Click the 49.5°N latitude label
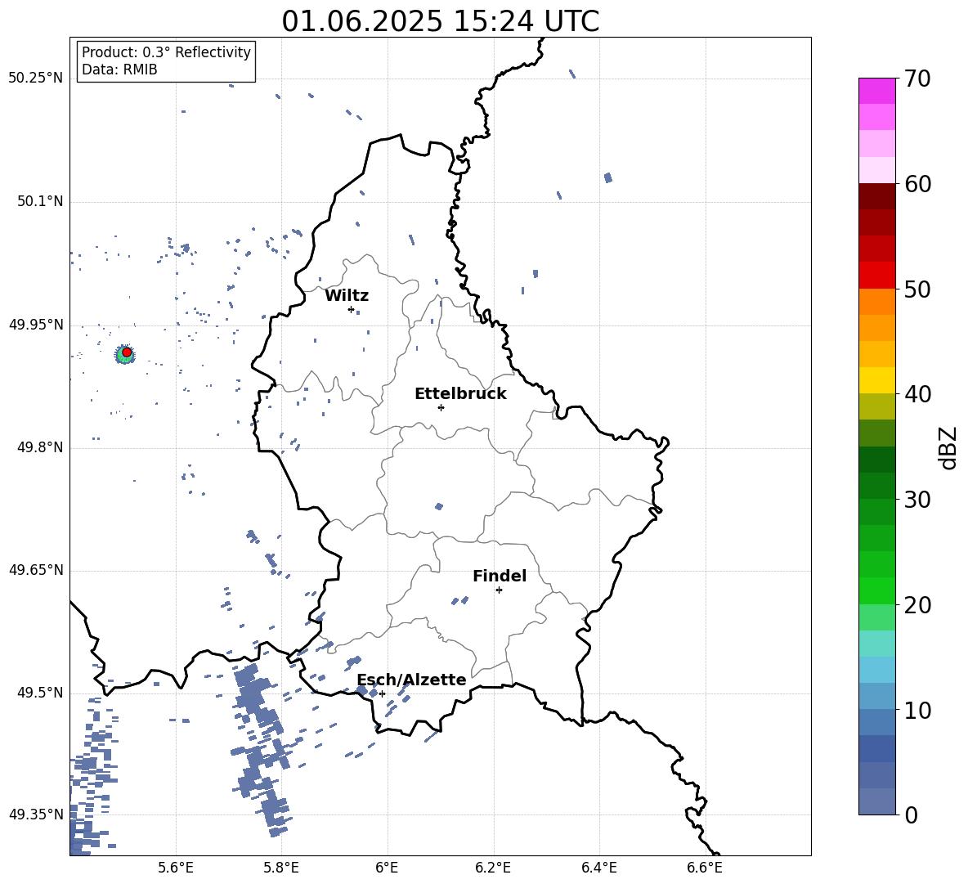The height and width of the screenshot is (884, 968). pyautogui.click(x=40, y=693)
